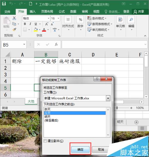Click the Paste clipboard icon
Screen dimensions: 149x157
point(7,21)
